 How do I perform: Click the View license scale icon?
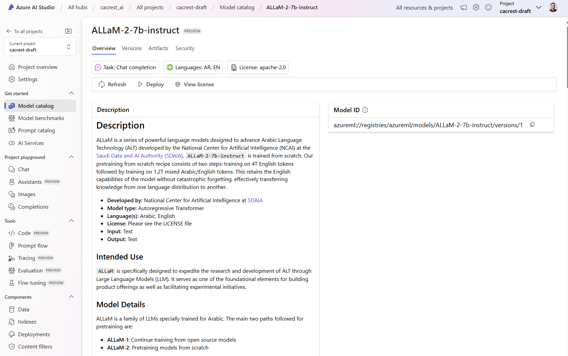click(x=178, y=85)
